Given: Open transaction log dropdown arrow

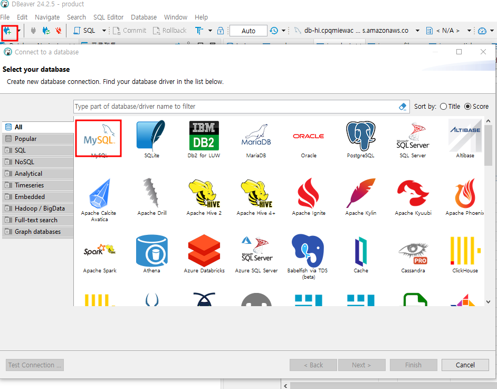Looking at the screenshot, I should [283, 31].
